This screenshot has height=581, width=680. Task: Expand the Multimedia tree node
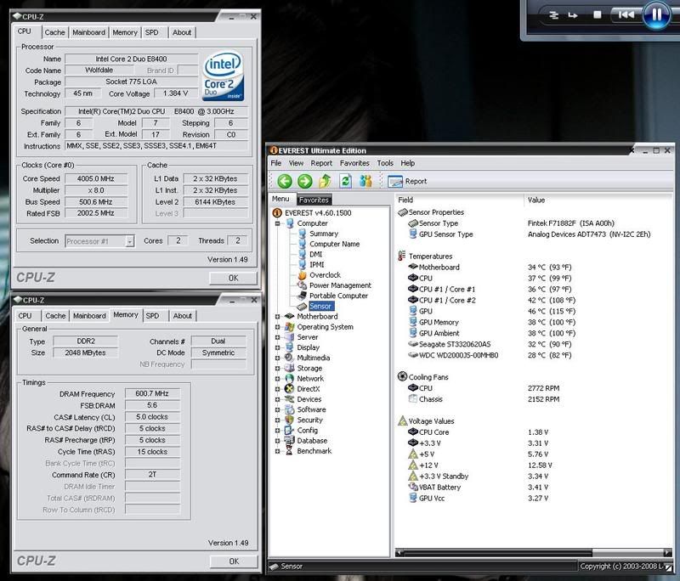278,358
